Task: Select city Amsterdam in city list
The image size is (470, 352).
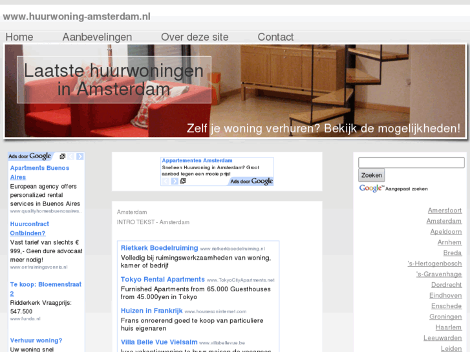Action: pos(444,221)
